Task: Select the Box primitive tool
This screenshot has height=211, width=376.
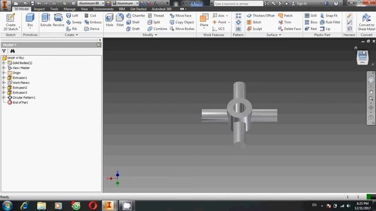Action: [30, 21]
